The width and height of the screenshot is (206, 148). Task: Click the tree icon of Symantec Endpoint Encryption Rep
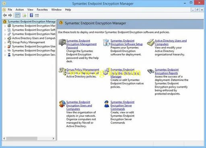pyautogui.click(x=9, y=51)
